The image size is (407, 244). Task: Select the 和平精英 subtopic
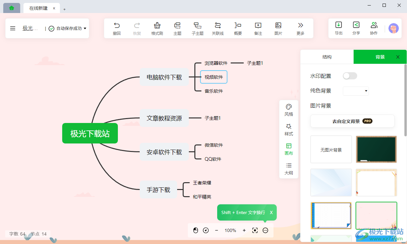202,197
